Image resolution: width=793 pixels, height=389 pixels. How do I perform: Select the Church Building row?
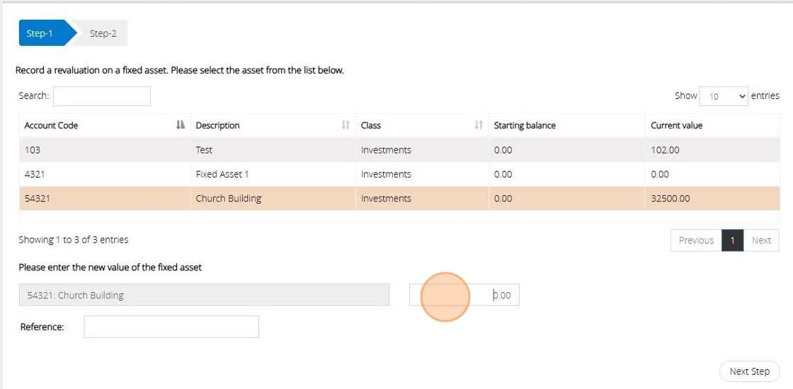click(x=228, y=199)
